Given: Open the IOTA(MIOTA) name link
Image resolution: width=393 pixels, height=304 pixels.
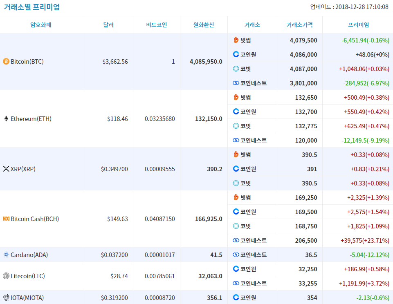Looking at the screenshot, I should (27, 298).
